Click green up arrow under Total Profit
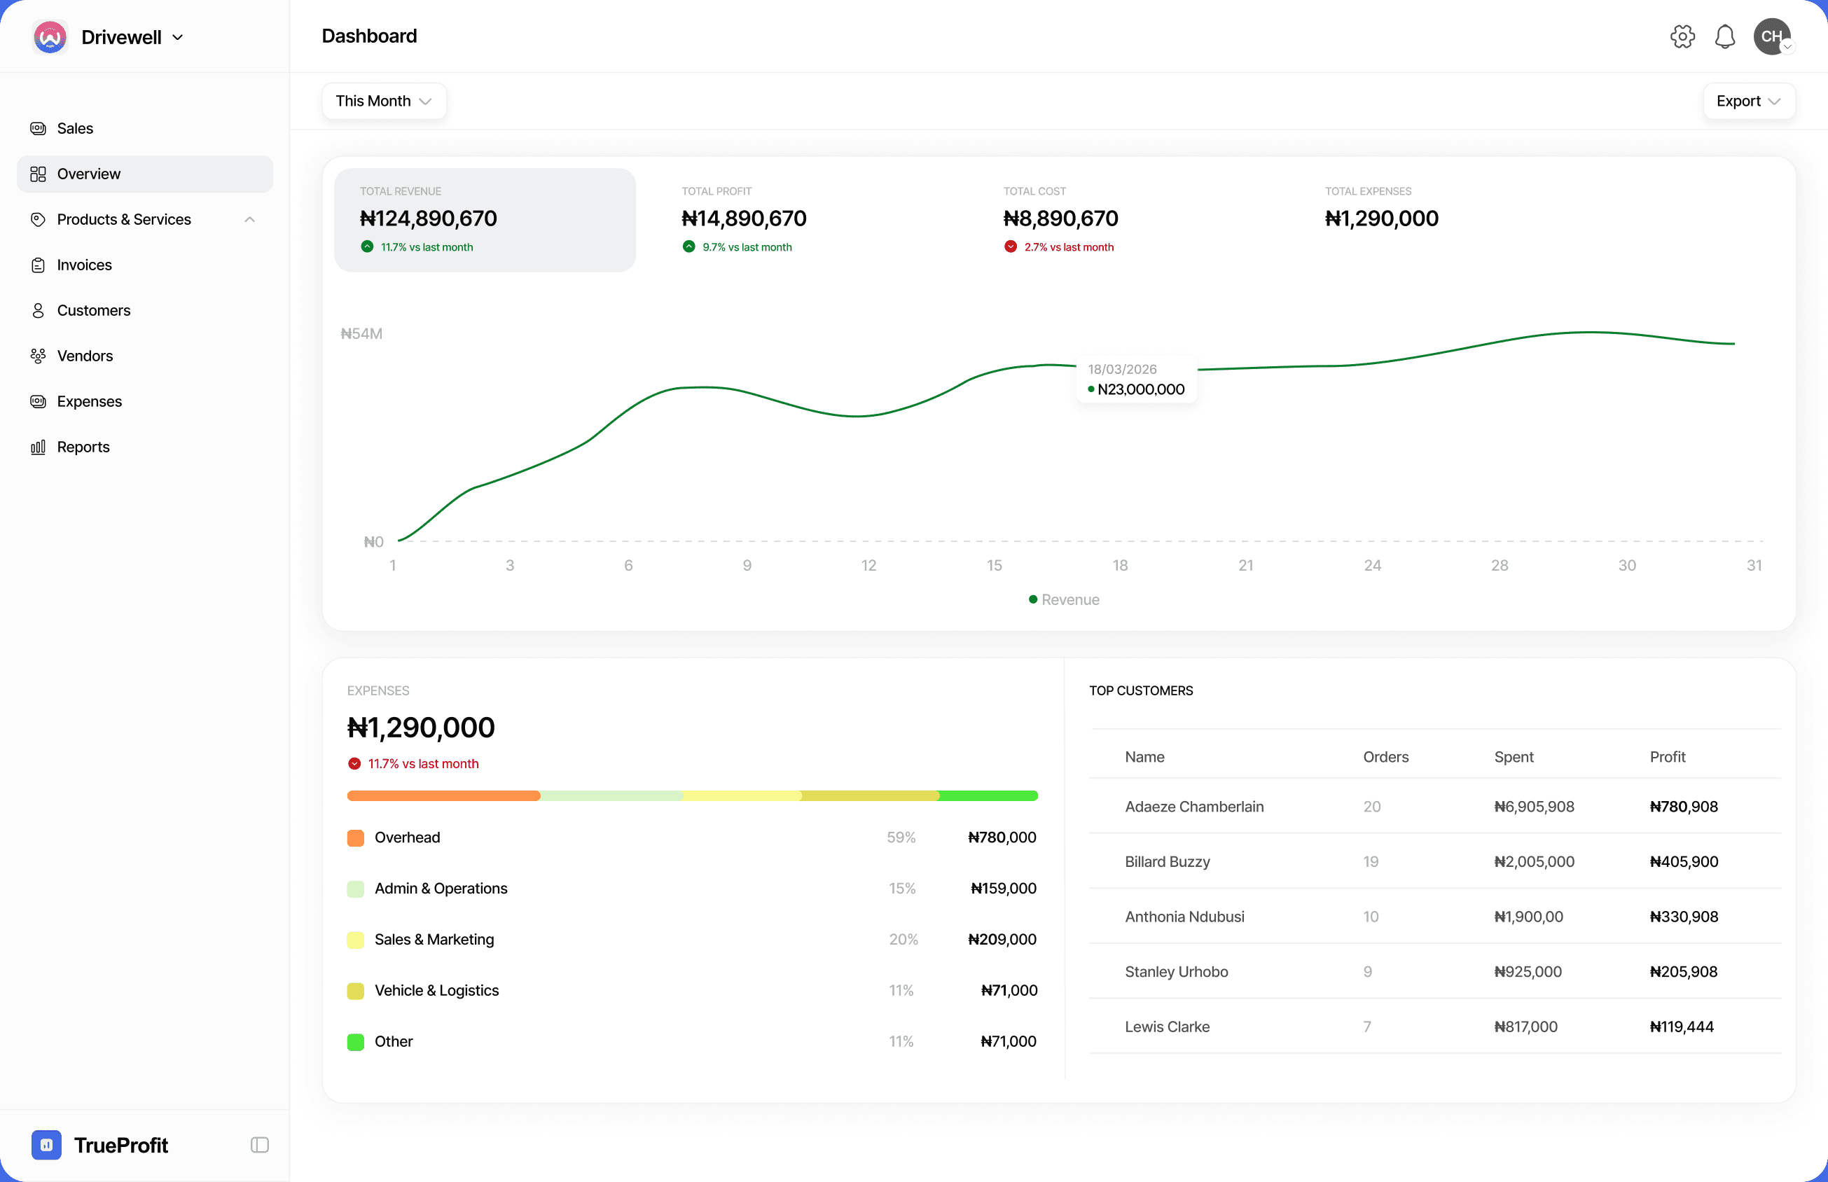The width and height of the screenshot is (1828, 1182). pyautogui.click(x=688, y=246)
